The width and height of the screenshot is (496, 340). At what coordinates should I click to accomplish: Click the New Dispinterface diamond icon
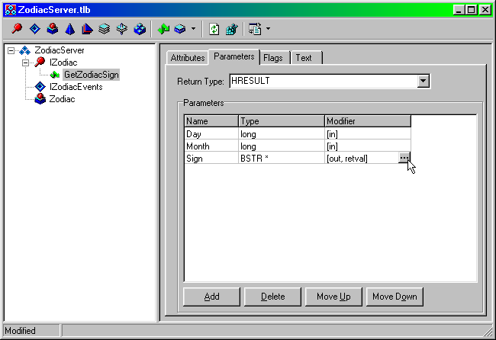pos(34,30)
